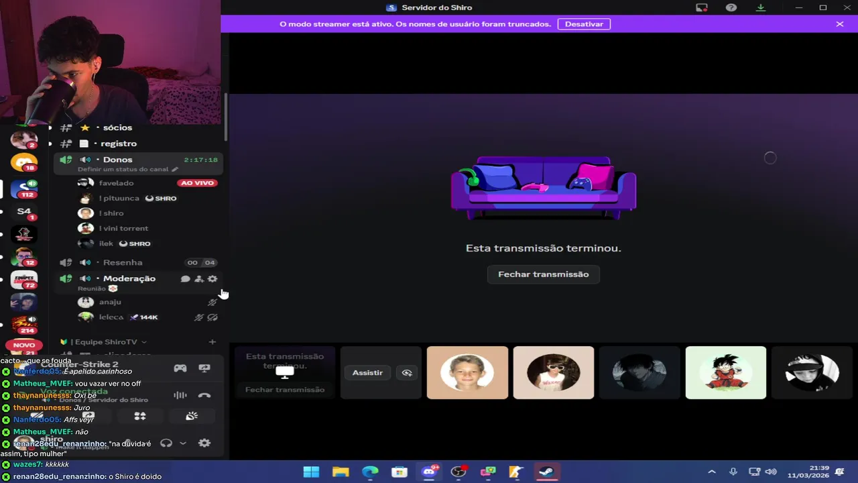The height and width of the screenshot is (483, 858).
Task: Open the server icon with badge 12
Action: tap(24, 257)
